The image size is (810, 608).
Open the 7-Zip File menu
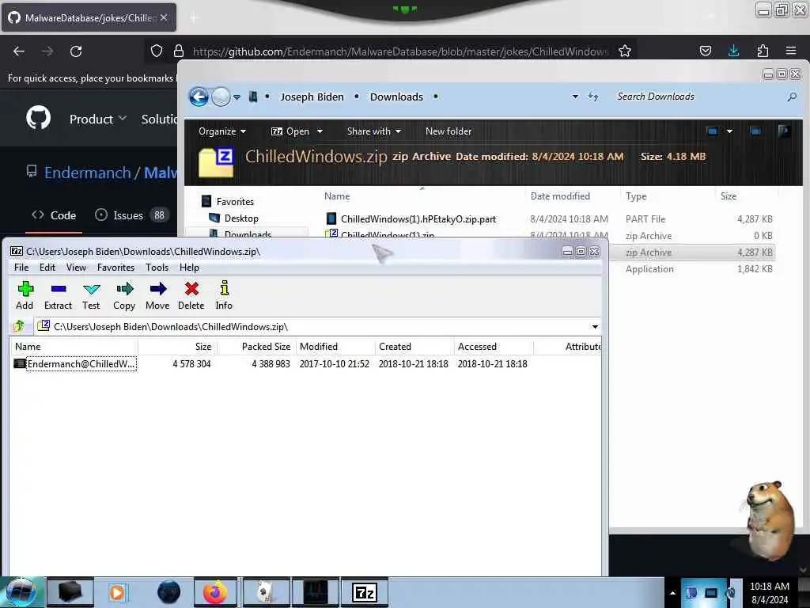21,268
